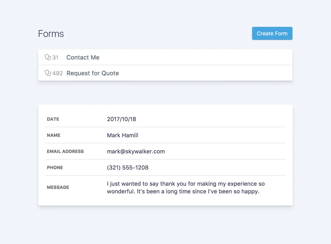The width and height of the screenshot is (331, 244).
Task: Click the DATE field label
Action: pyautogui.click(x=53, y=119)
